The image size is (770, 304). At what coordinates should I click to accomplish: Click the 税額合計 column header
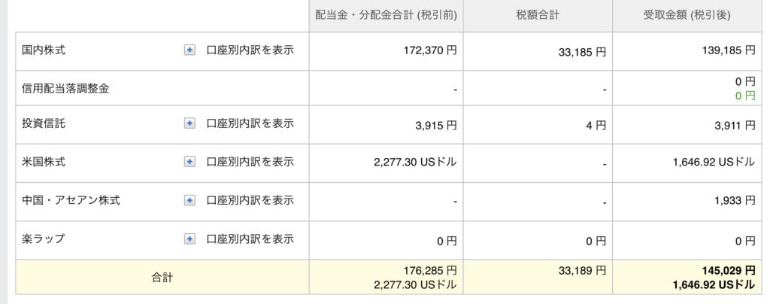tap(538, 16)
